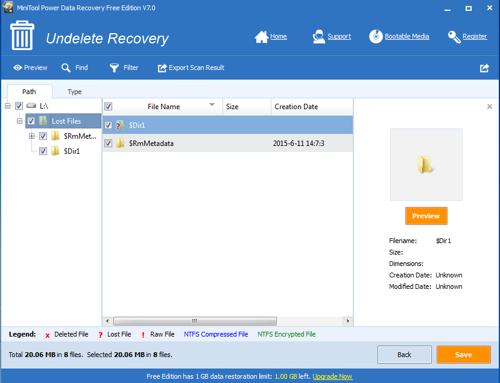Click the Preview eye icon in toolbar
The image size is (500, 383).
pos(17,68)
